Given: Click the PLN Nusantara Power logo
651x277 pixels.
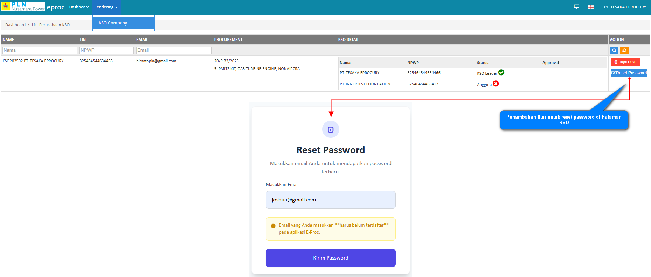Looking at the screenshot, I should coord(23,7).
